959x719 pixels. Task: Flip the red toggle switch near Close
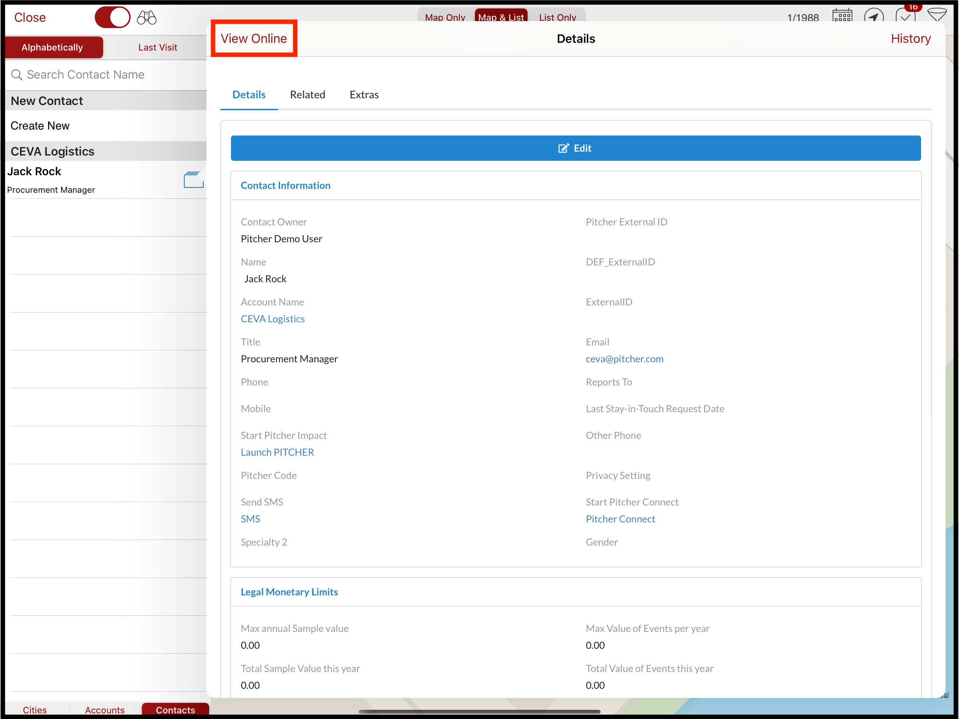[112, 17]
